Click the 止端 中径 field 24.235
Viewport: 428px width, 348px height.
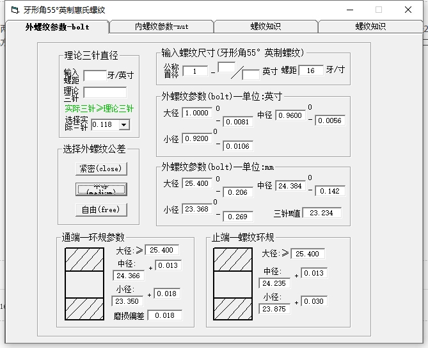tap(274, 283)
